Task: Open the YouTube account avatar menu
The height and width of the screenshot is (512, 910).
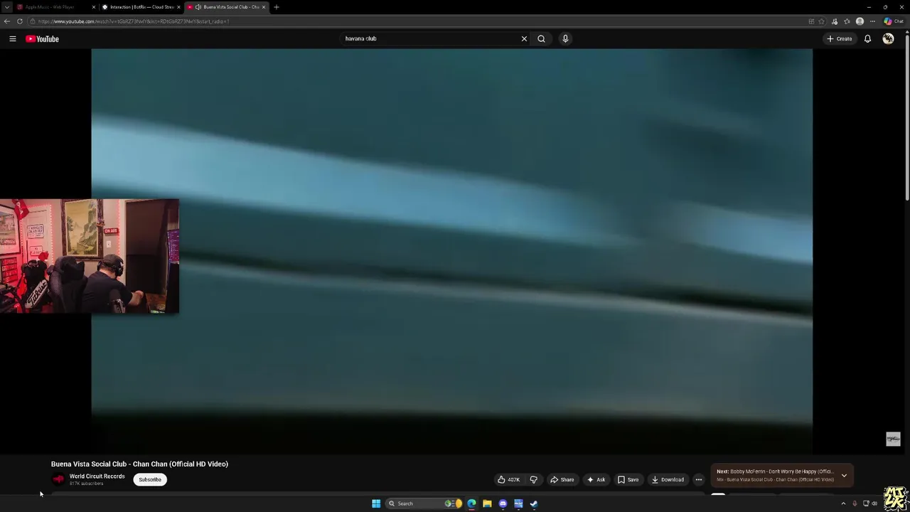Action: [x=888, y=39]
